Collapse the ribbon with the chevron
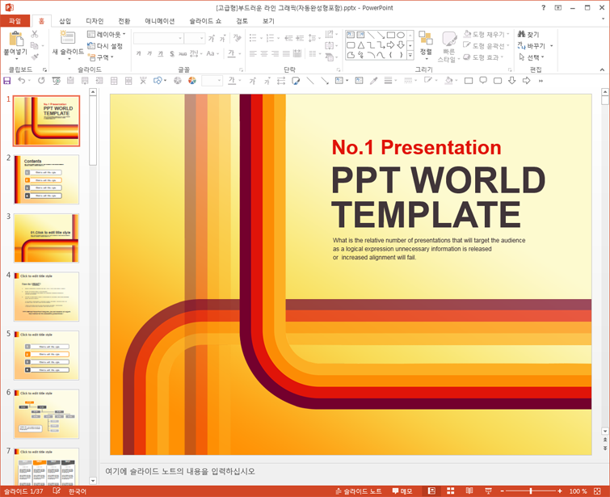This screenshot has width=610, height=497. click(602, 69)
